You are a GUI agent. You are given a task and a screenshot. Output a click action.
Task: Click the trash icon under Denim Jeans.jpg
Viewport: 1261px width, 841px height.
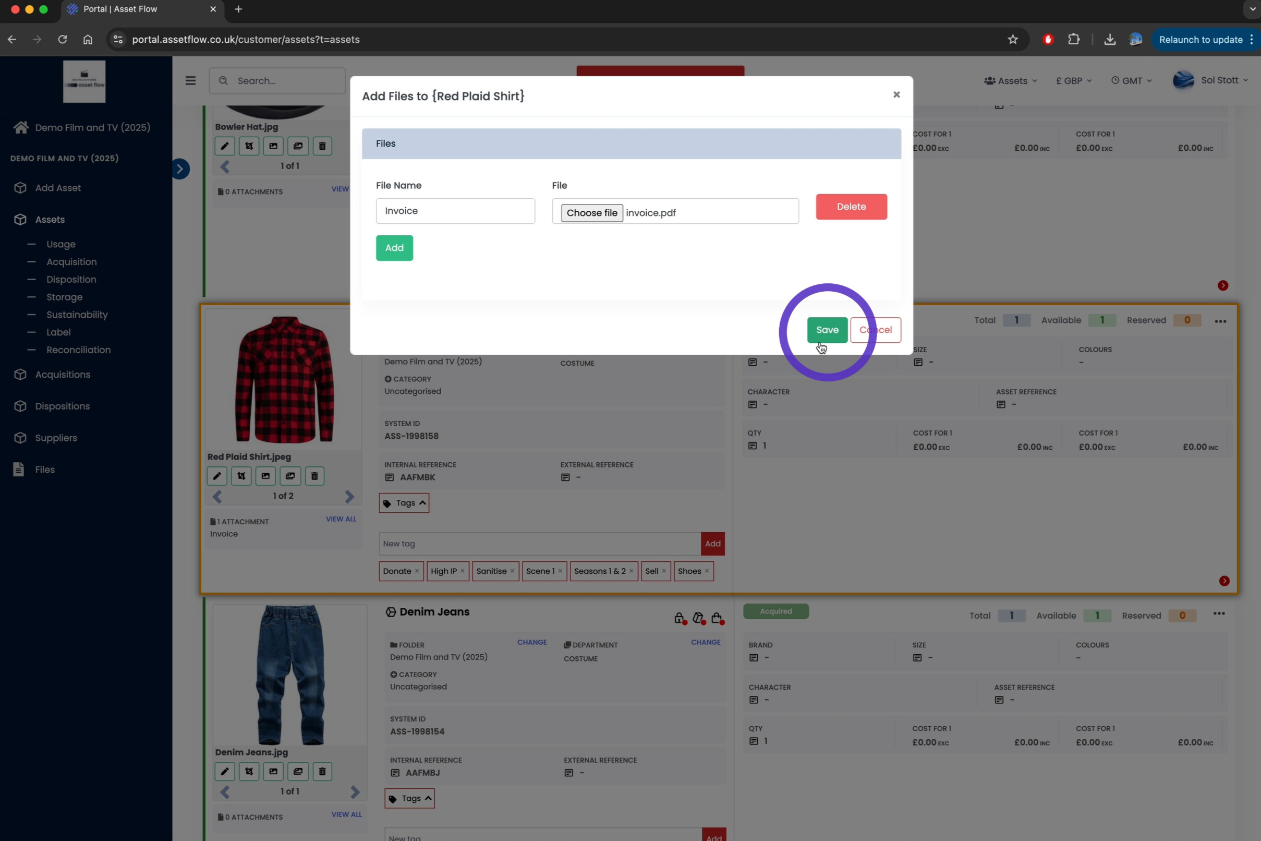(322, 772)
